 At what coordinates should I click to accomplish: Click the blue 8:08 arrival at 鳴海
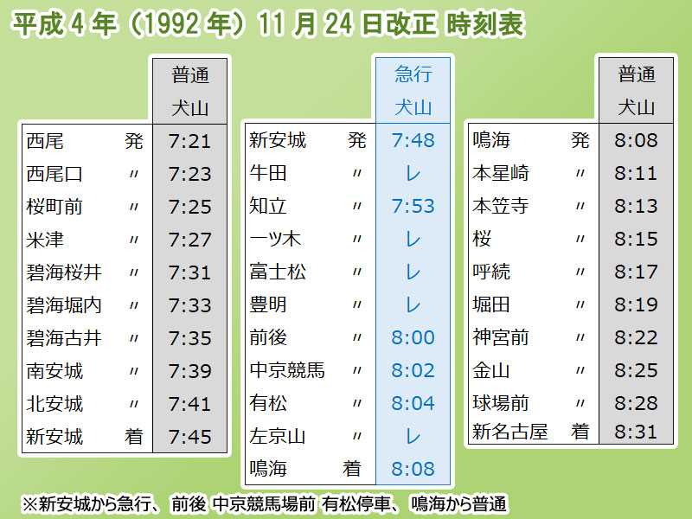(x=413, y=469)
